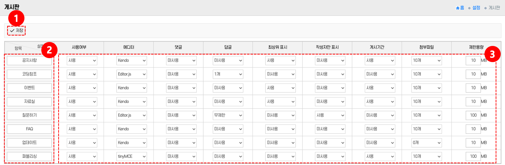505x165 pixels.
Task: Select the 공지사항 board item button
Action: tap(29, 61)
